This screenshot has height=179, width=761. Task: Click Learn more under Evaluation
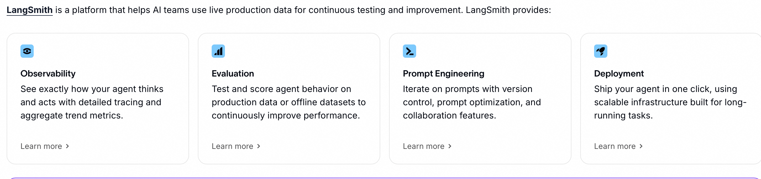[232, 146]
